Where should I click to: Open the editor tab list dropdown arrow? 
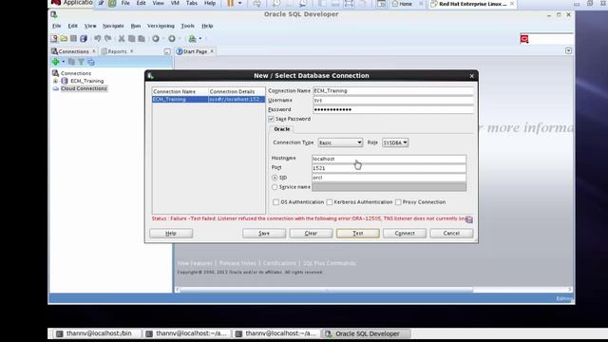click(x=568, y=50)
